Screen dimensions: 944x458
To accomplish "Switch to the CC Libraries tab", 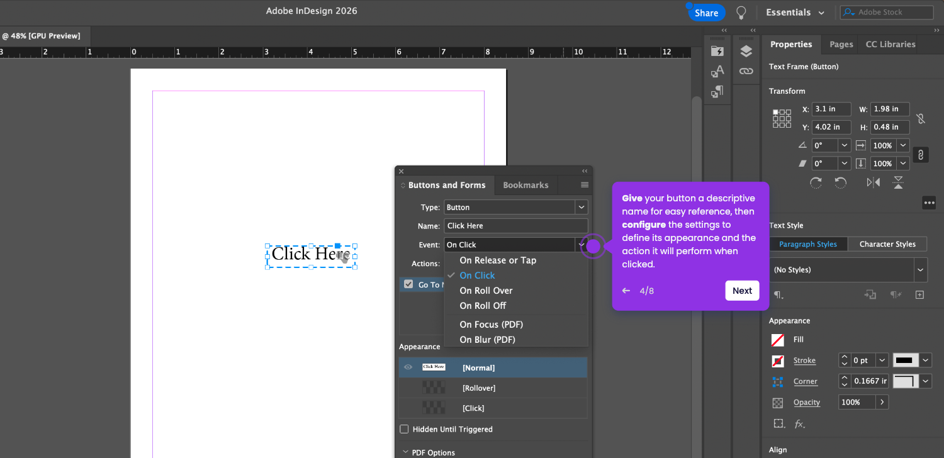I will (891, 44).
